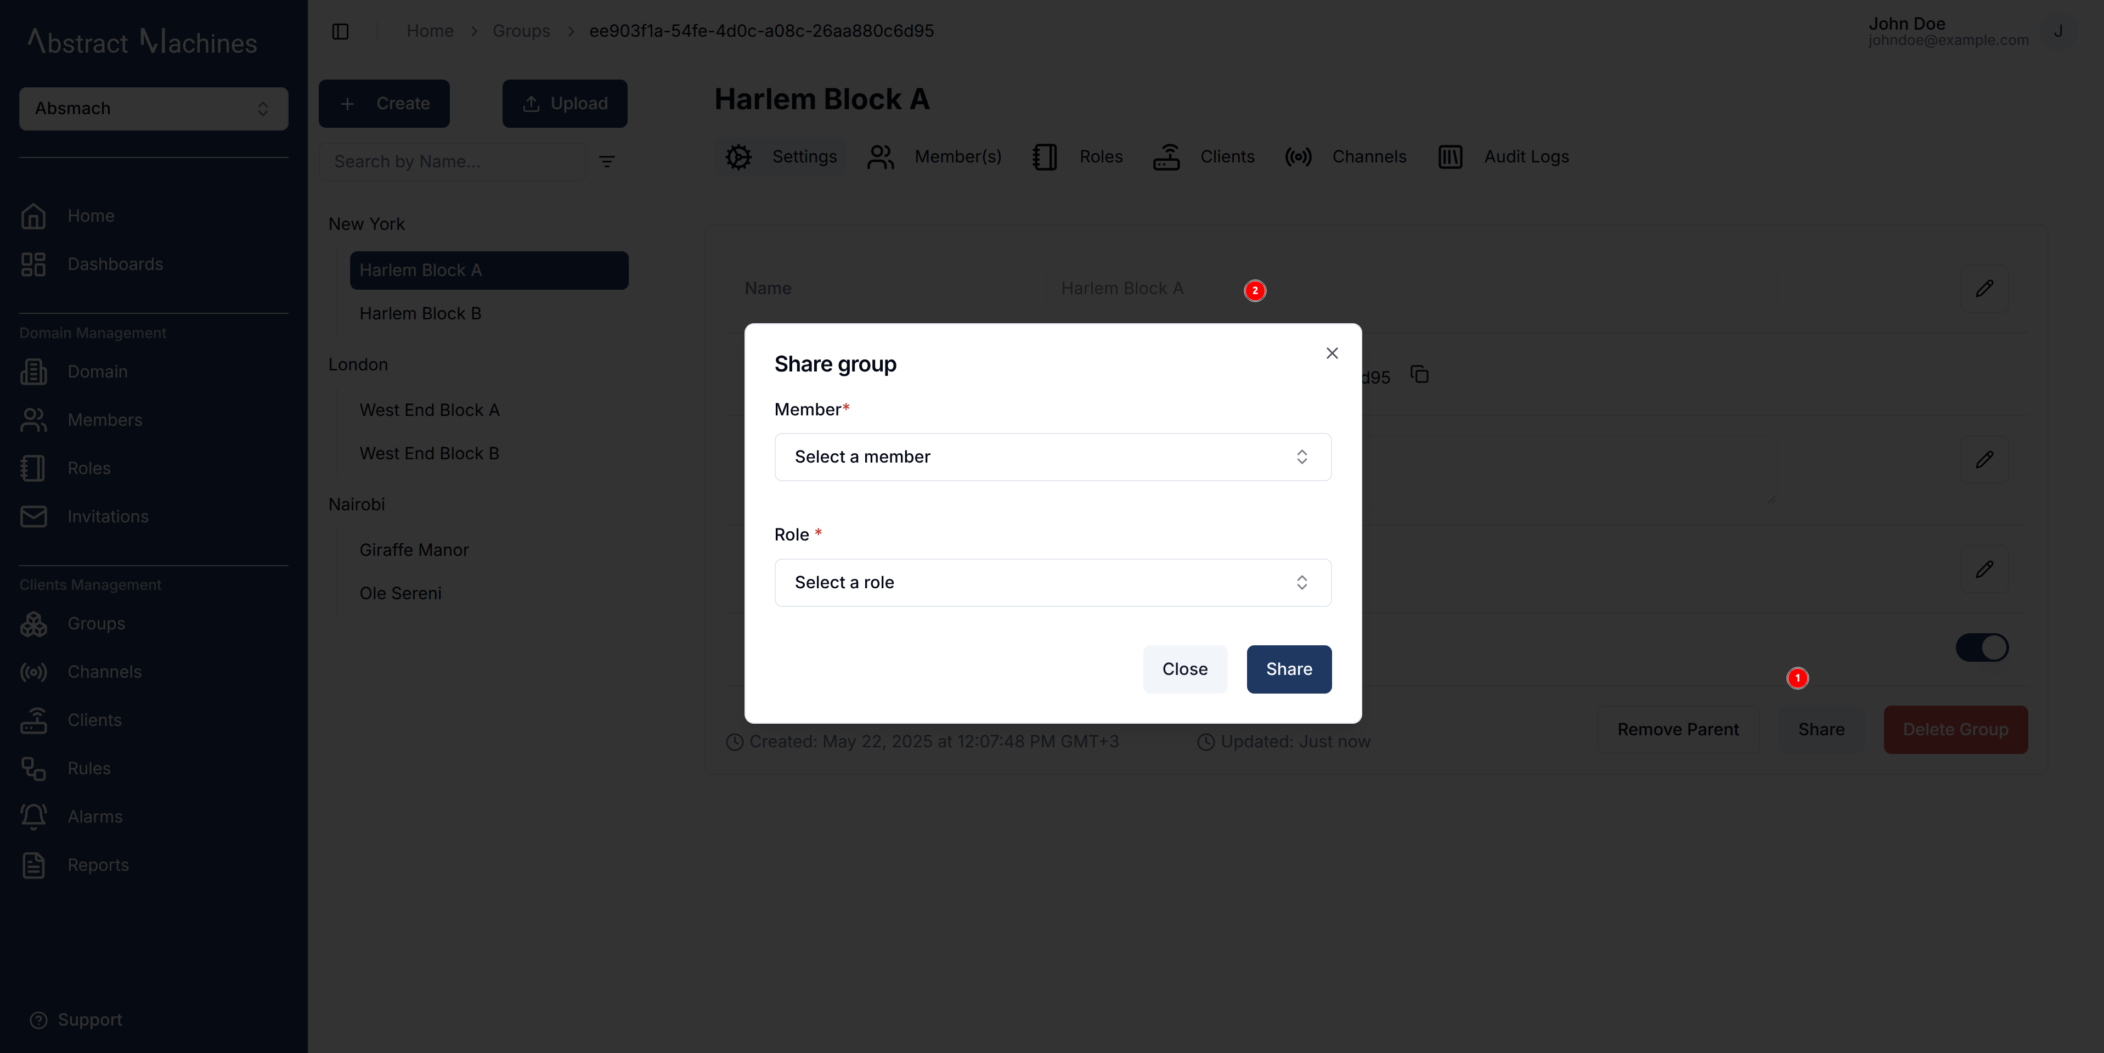This screenshot has height=1053, width=2104.
Task: Select Harlem Block A in group tree
Action: pos(489,271)
